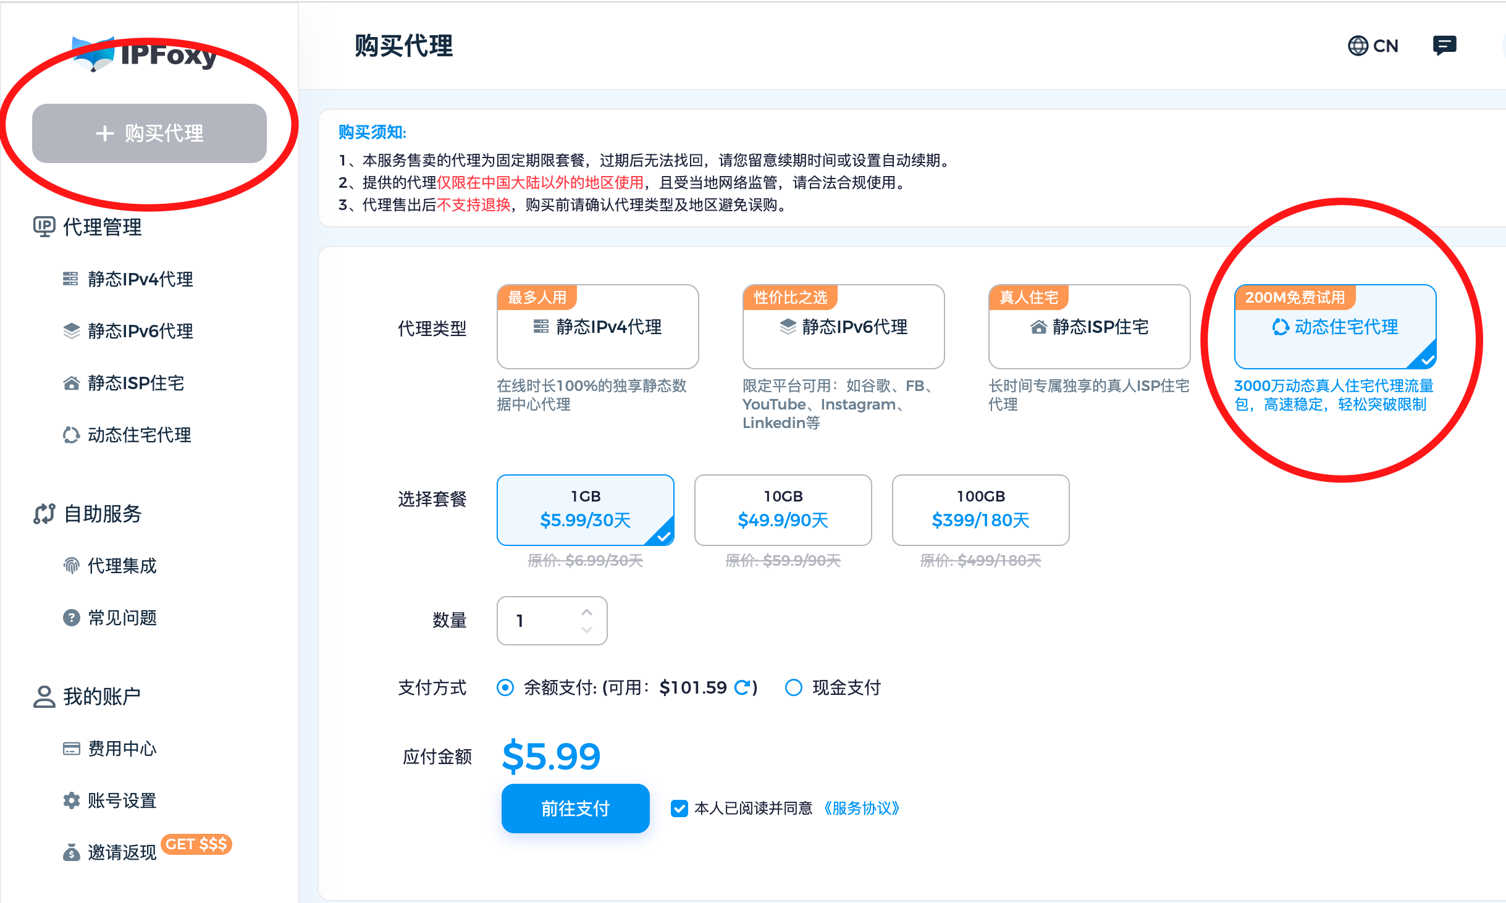Open the 代理管理 section heading
The height and width of the screenshot is (903, 1506).
pos(88,227)
